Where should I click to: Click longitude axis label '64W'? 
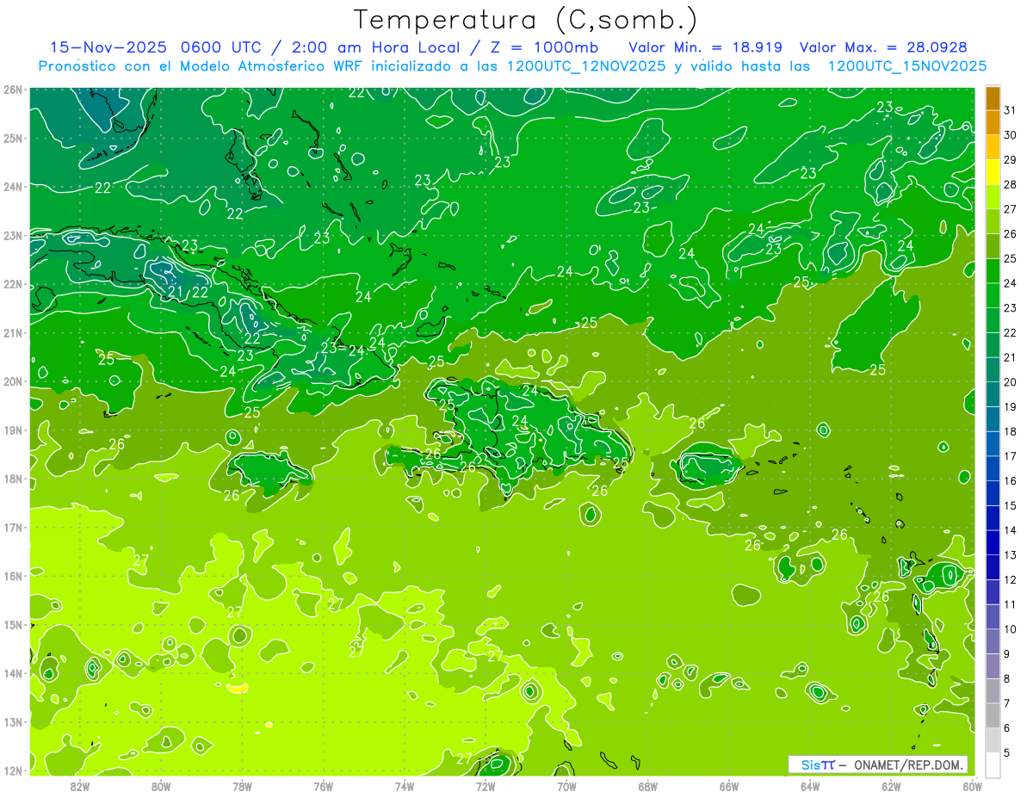click(810, 786)
